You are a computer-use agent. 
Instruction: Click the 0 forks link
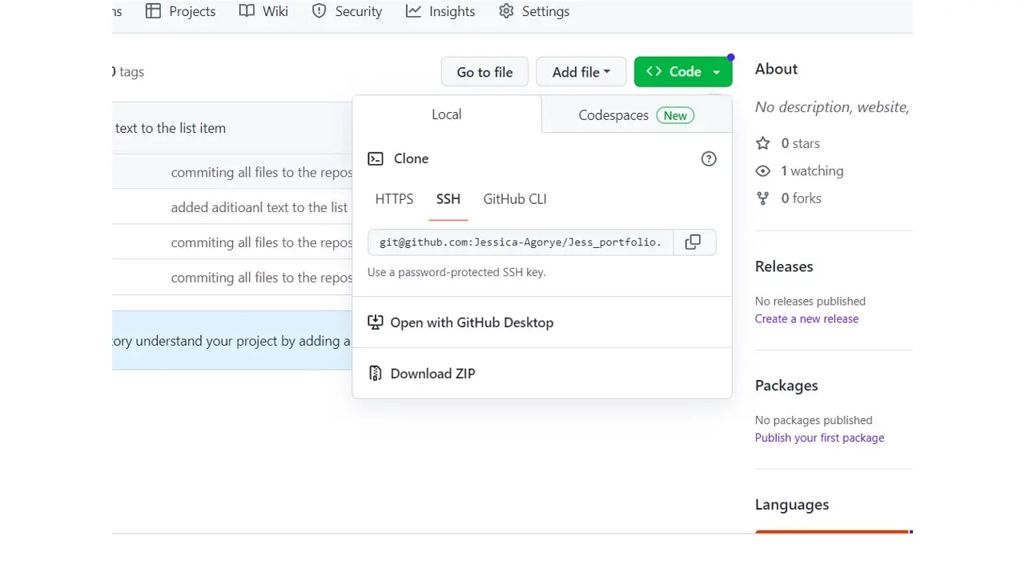789,198
